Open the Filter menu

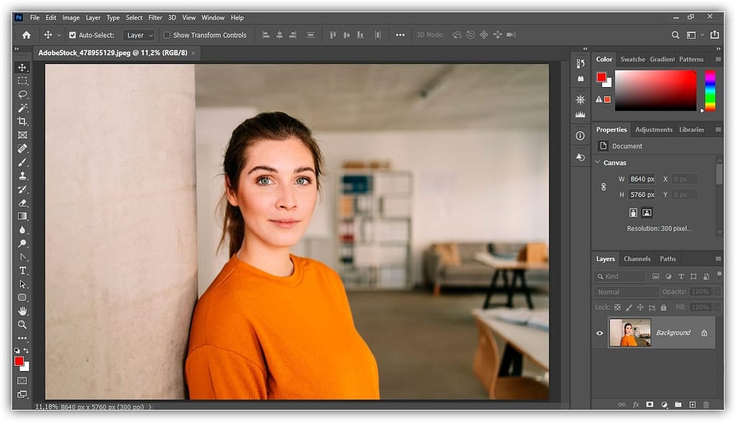(x=155, y=17)
